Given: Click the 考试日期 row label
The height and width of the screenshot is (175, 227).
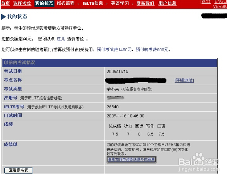Looking at the screenshot, I should point(13,71).
